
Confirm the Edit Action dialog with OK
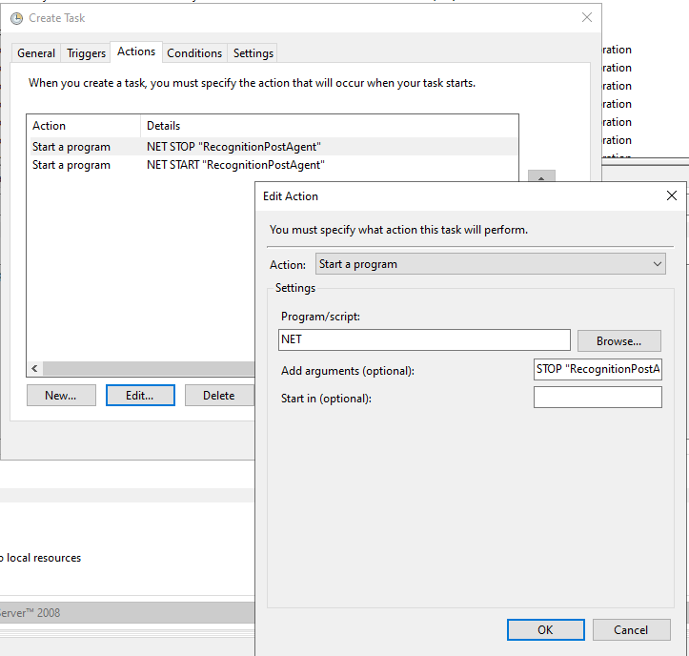pos(545,629)
